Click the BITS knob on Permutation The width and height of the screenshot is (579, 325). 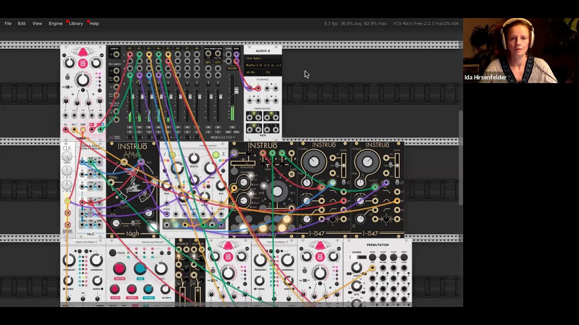[356, 286]
